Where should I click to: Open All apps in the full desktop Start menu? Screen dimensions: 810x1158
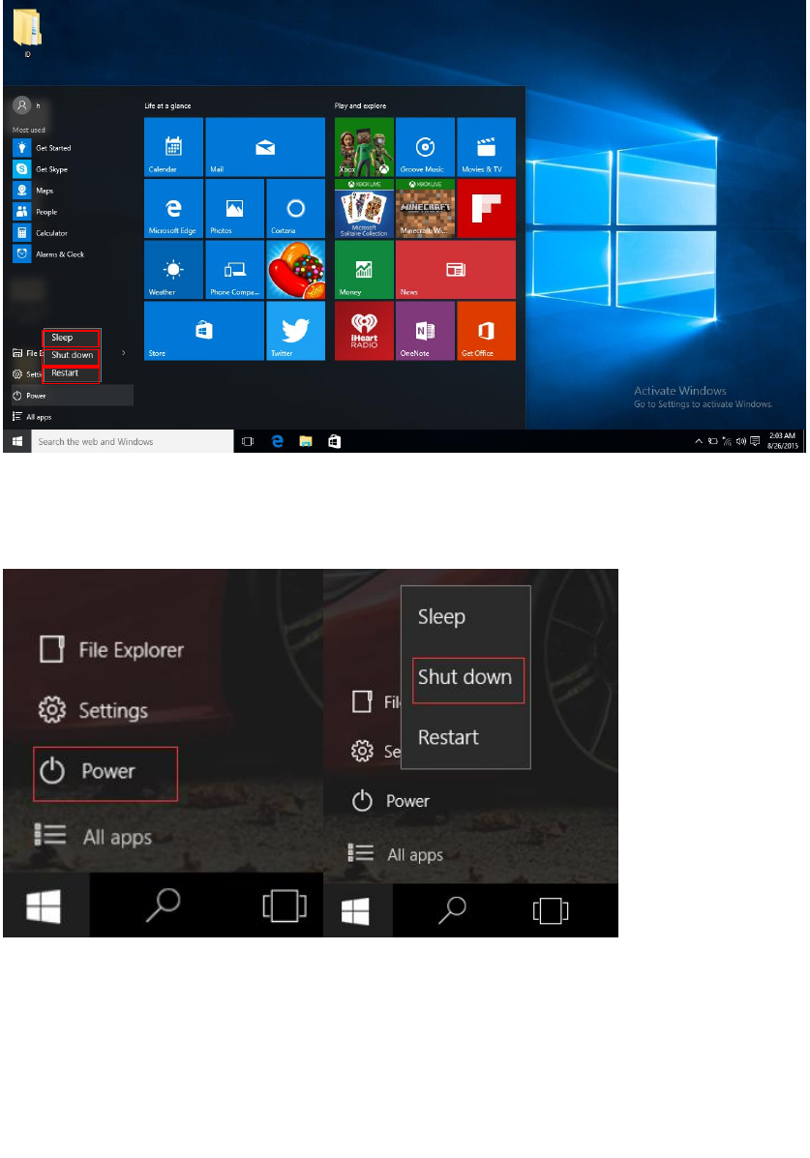tap(73, 417)
